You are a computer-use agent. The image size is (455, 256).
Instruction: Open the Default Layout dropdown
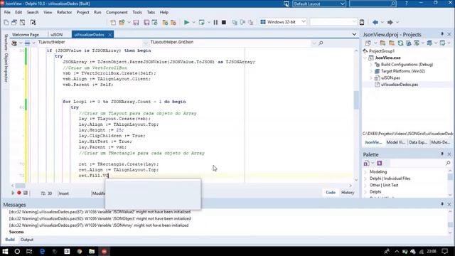click(343, 4)
